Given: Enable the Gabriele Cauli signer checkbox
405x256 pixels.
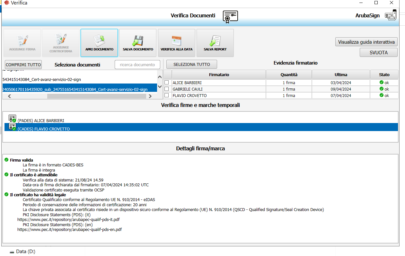Looking at the screenshot, I should (x=166, y=89).
